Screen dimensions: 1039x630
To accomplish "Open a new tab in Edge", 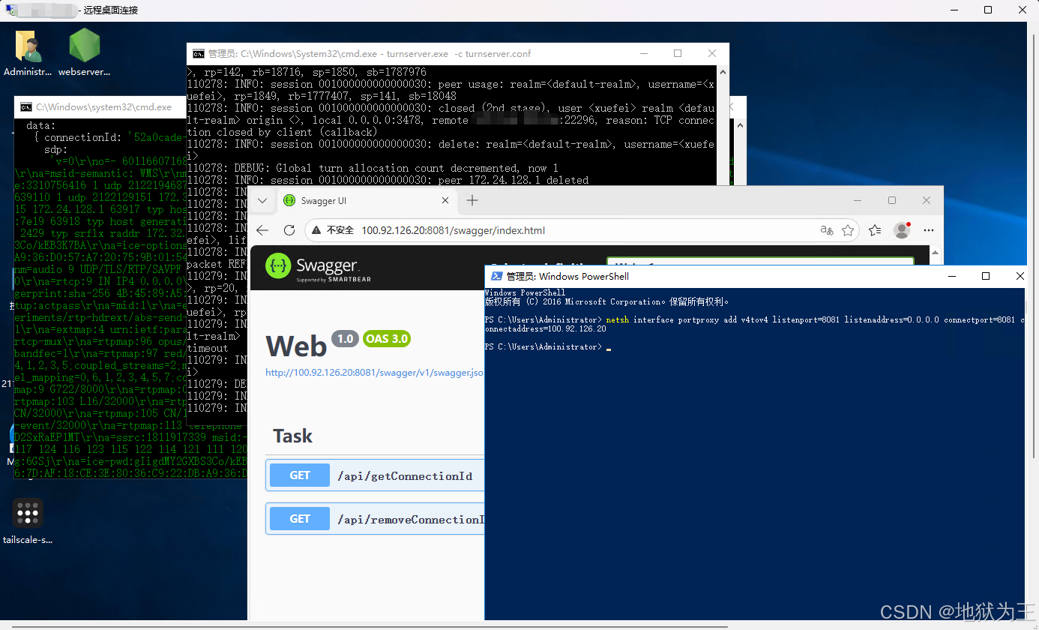I will (472, 200).
